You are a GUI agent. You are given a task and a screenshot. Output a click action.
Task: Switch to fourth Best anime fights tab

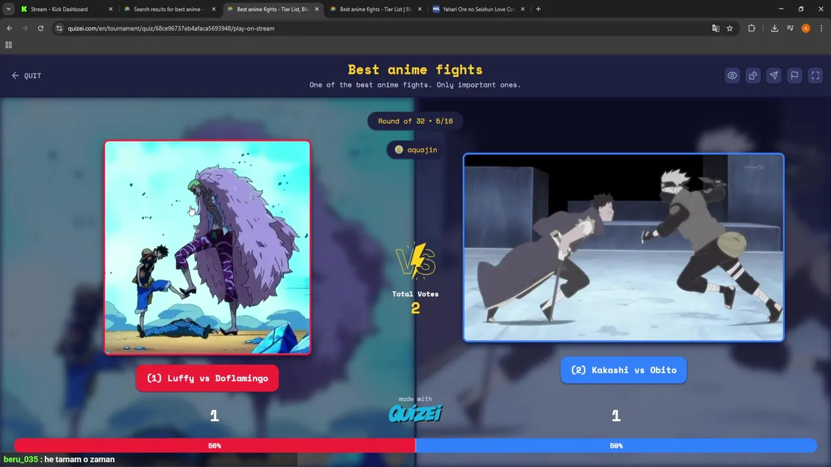pos(375,9)
